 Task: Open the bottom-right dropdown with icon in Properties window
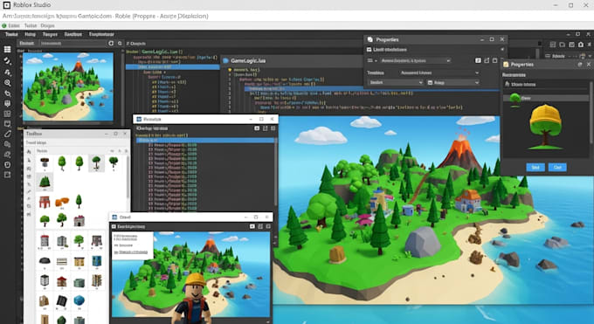pyautogui.click(x=453, y=82)
